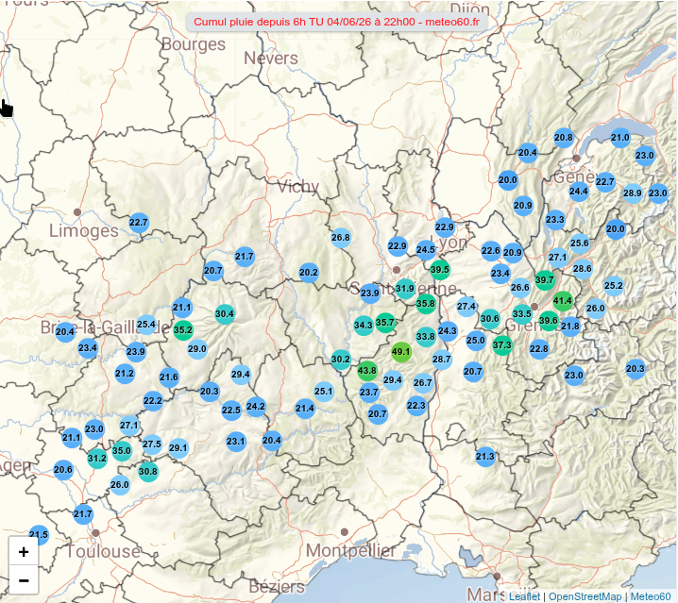Open the Leaflet attribution link
This screenshot has height=603, width=678.
524,596
